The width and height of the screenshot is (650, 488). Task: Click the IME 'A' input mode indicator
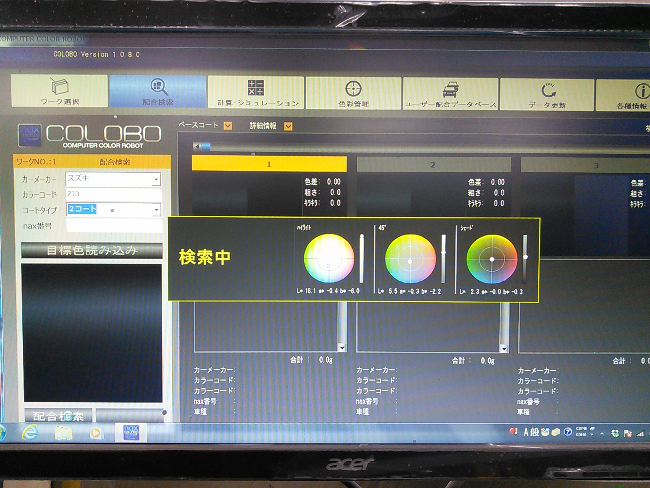(x=526, y=432)
